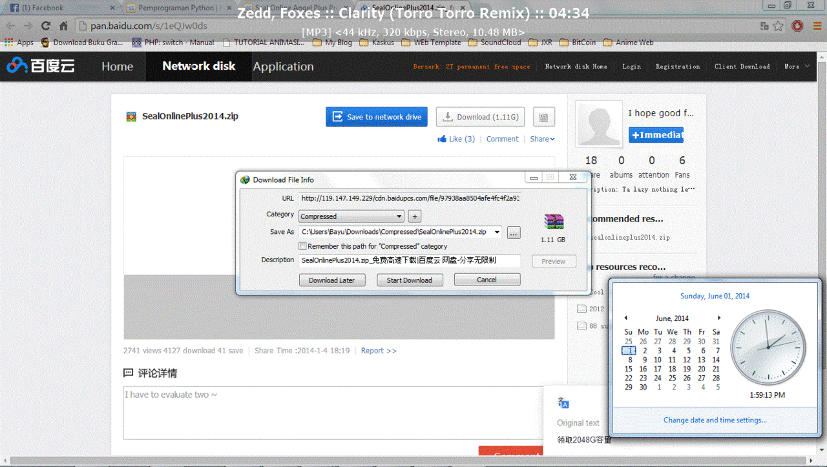Click +Immediate follow button
This screenshot has height=467, width=827.
tap(656, 135)
